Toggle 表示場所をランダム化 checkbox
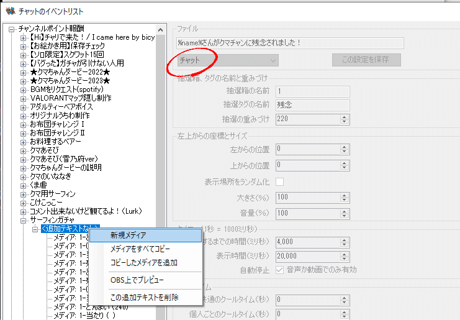Screen dimensions: 460x320 [x=279, y=181]
